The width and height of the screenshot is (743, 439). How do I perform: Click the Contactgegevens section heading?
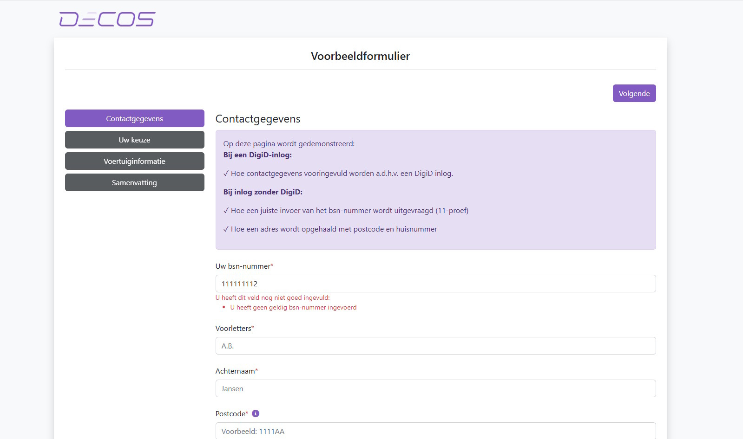[x=258, y=119]
